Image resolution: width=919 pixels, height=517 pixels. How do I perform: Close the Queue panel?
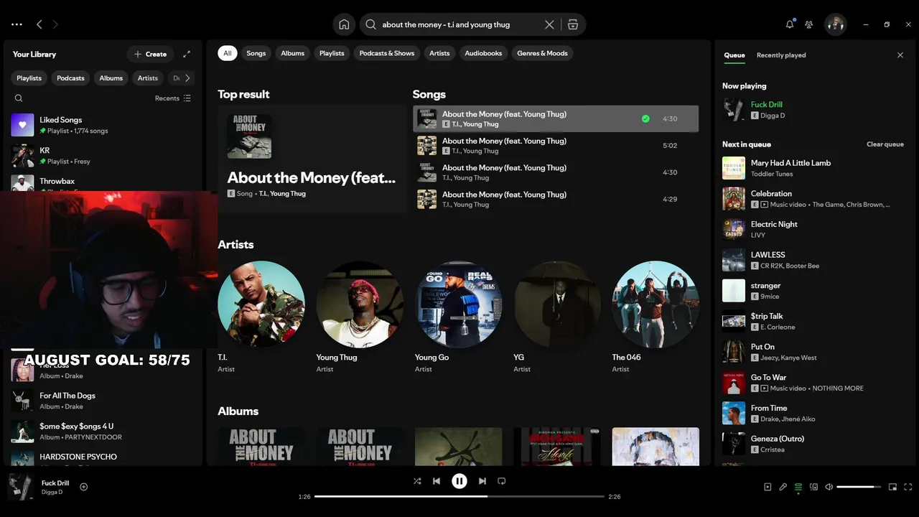click(x=900, y=55)
